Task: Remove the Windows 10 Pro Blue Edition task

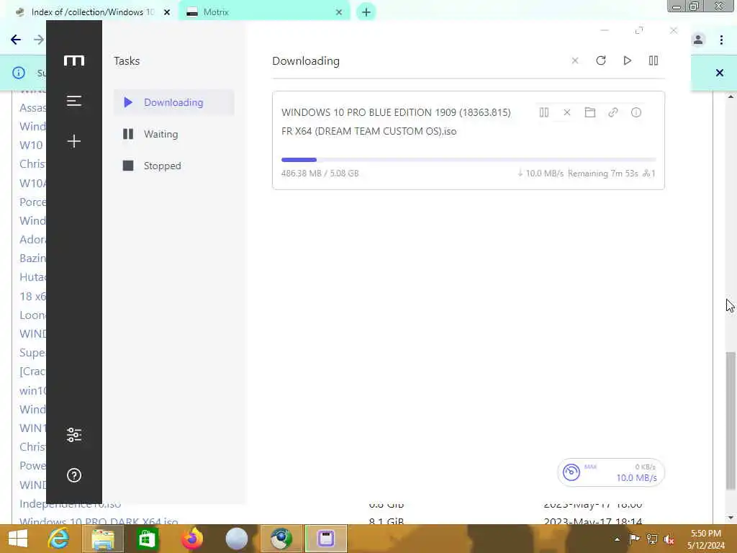Action: coord(567,112)
